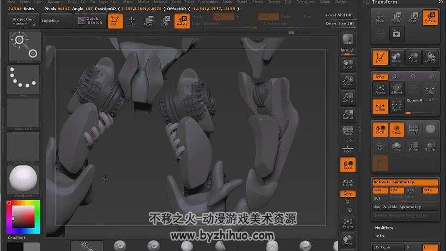Click Move icon in Transform panel top row
The height and width of the screenshot is (251, 446).
point(396,18)
